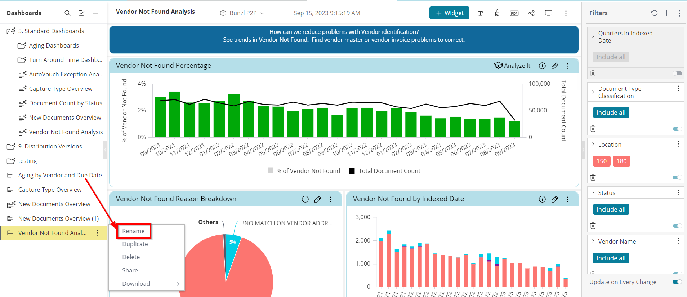Image resolution: width=687 pixels, height=297 pixels.
Task: Click the Analyze It button
Action: (512, 66)
